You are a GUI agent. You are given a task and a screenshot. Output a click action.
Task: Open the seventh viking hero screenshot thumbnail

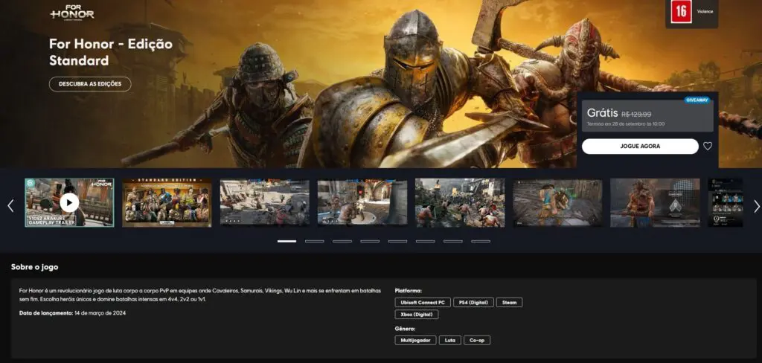(x=655, y=202)
